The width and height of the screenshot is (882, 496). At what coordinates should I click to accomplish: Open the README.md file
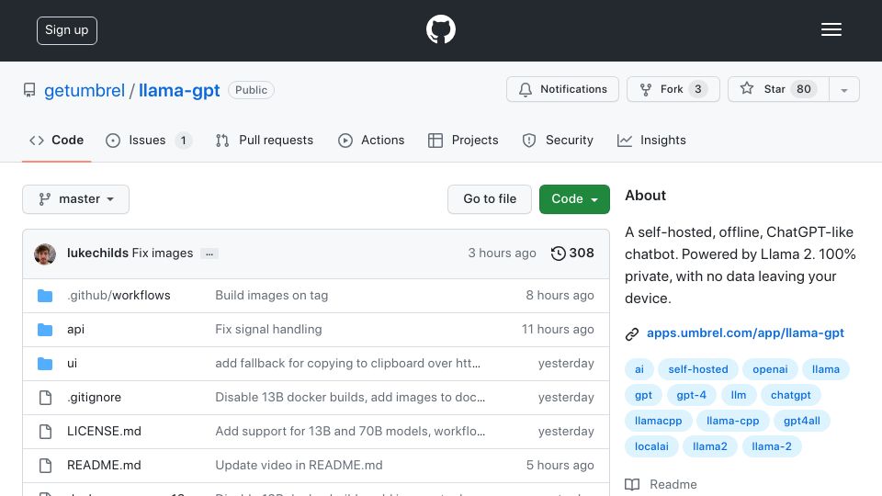[x=104, y=465]
